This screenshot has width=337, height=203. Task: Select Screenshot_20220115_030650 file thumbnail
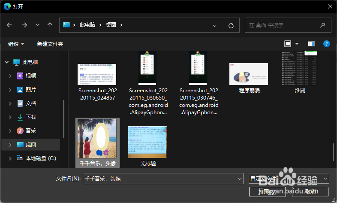pyautogui.click(x=147, y=68)
